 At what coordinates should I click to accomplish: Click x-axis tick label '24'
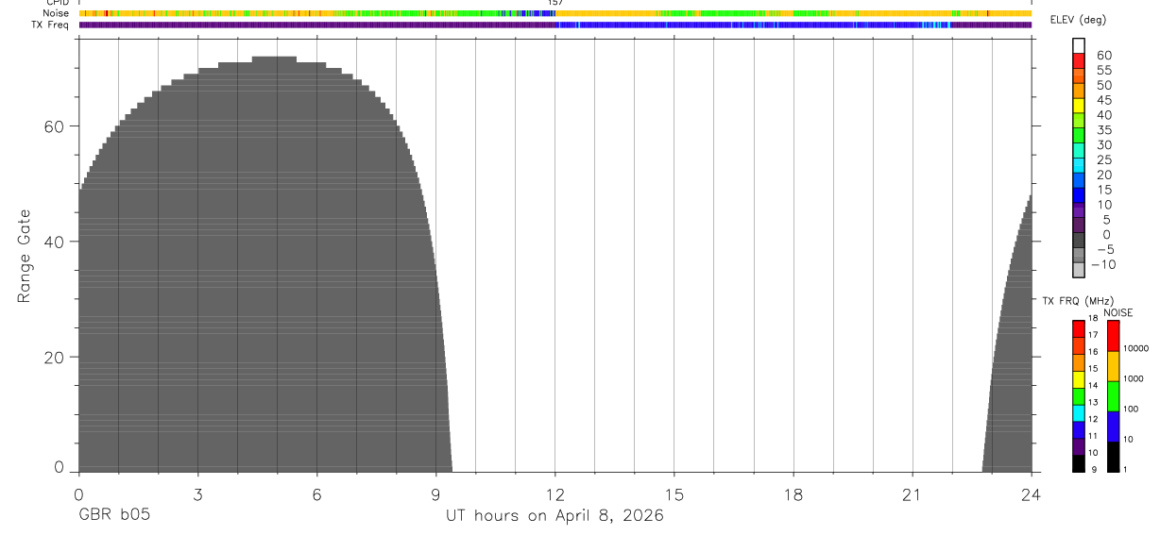tap(1032, 493)
